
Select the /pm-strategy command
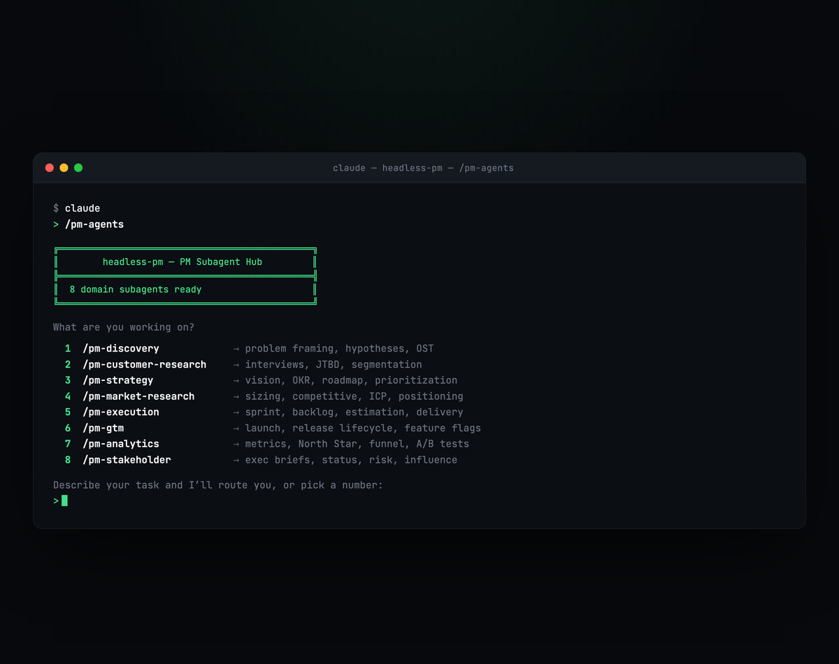(x=118, y=380)
